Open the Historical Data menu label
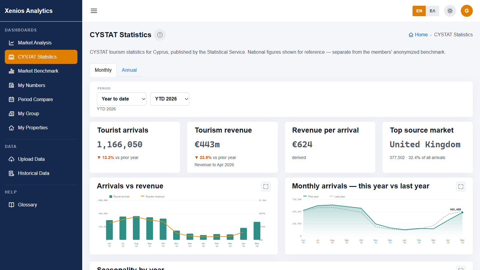 point(34,173)
